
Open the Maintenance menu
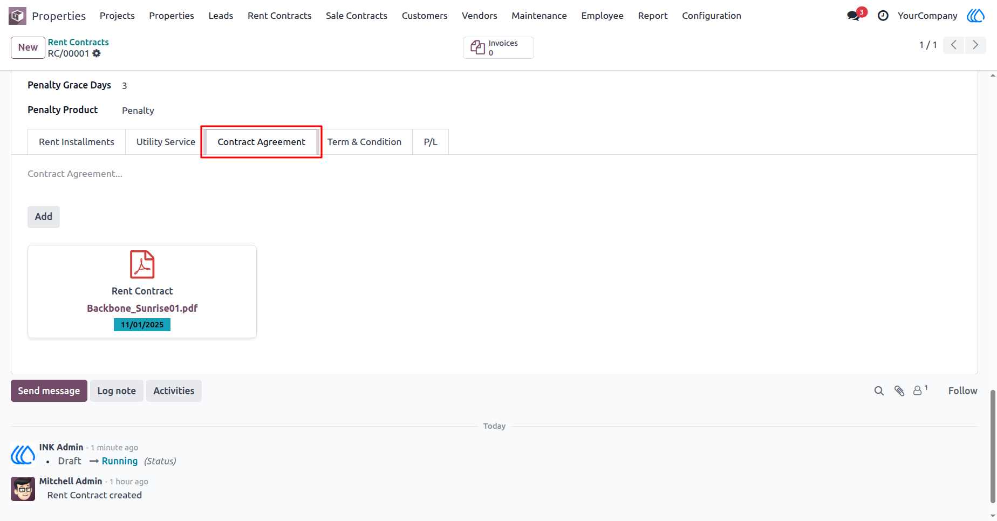click(539, 16)
